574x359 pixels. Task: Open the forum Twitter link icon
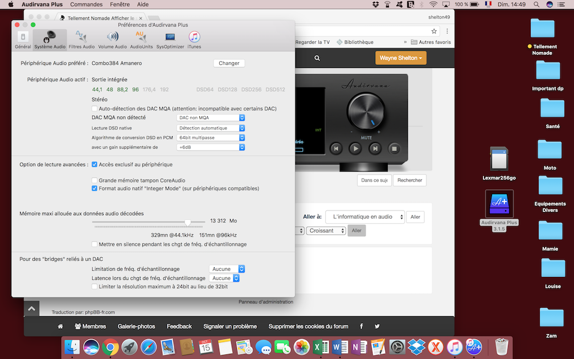pos(377,326)
